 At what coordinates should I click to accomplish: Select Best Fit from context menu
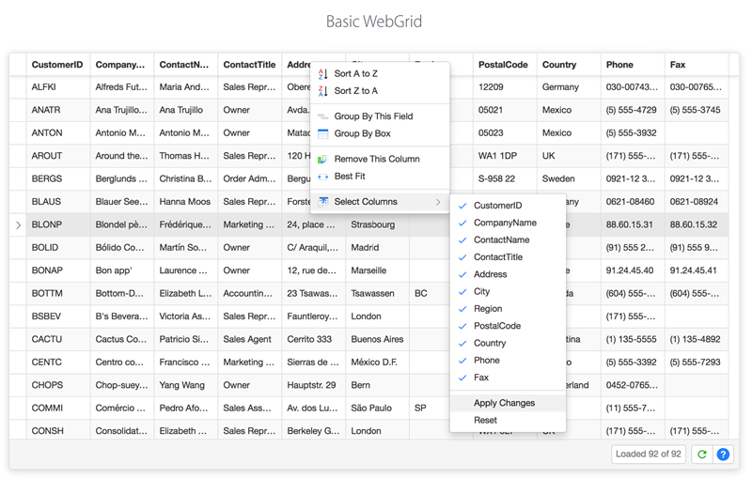(x=350, y=177)
